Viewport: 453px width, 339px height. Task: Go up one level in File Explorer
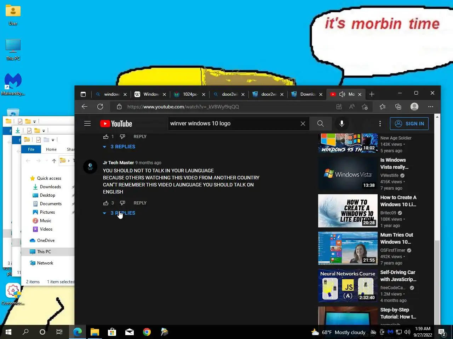54,161
